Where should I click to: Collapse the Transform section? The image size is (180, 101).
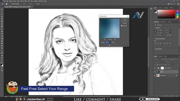click(x=154, y=28)
